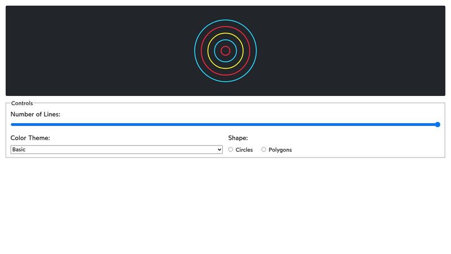Open the Color Theme dropdown showing Basic
The height and width of the screenshot is (254, 451).
(116, 150)
